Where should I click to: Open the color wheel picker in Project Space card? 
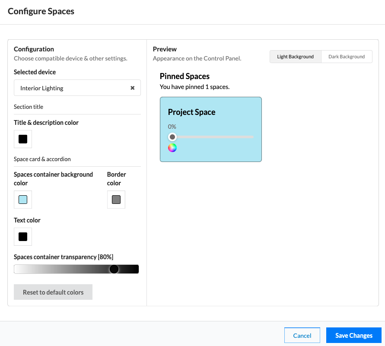pyautogui.click(x=172, y=148)
